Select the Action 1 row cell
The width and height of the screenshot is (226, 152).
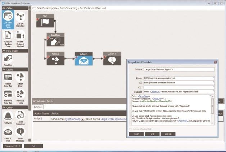(x=41, y=118)
